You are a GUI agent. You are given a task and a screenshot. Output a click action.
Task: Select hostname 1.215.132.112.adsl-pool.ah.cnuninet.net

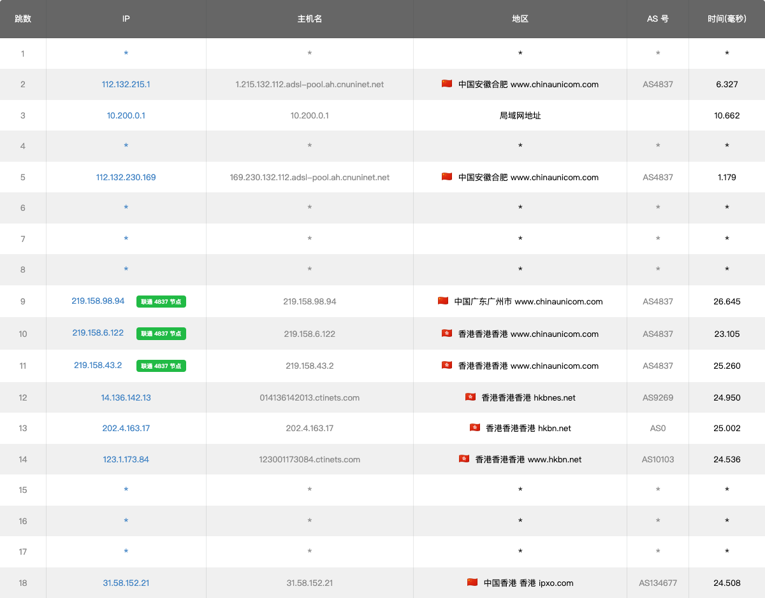310,84
